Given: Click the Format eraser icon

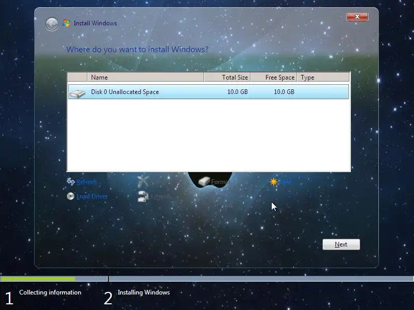Looking at the screenshot, I should 204,181.
